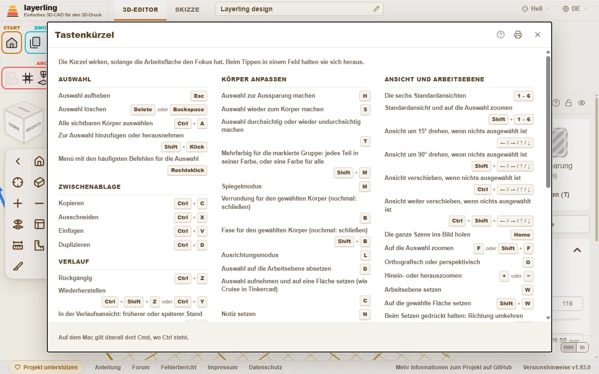Screen dimensions: 599x374
Task: Select the crosshair target view icon
Action: coord(18,182)
